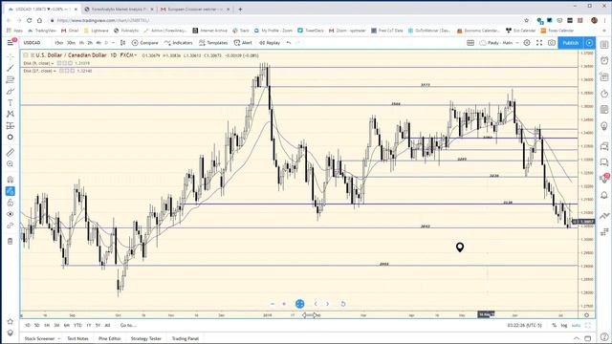612x344 pixels.
Task: Select the ruler measure tool
Action: 11,153
